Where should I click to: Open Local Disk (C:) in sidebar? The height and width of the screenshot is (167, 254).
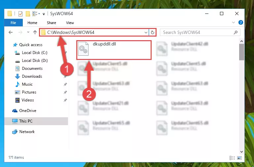click(31, 53)
